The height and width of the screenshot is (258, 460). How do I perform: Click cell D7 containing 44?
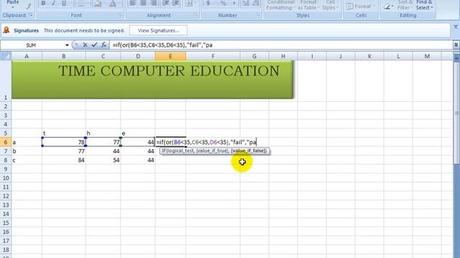coord(138,151)
